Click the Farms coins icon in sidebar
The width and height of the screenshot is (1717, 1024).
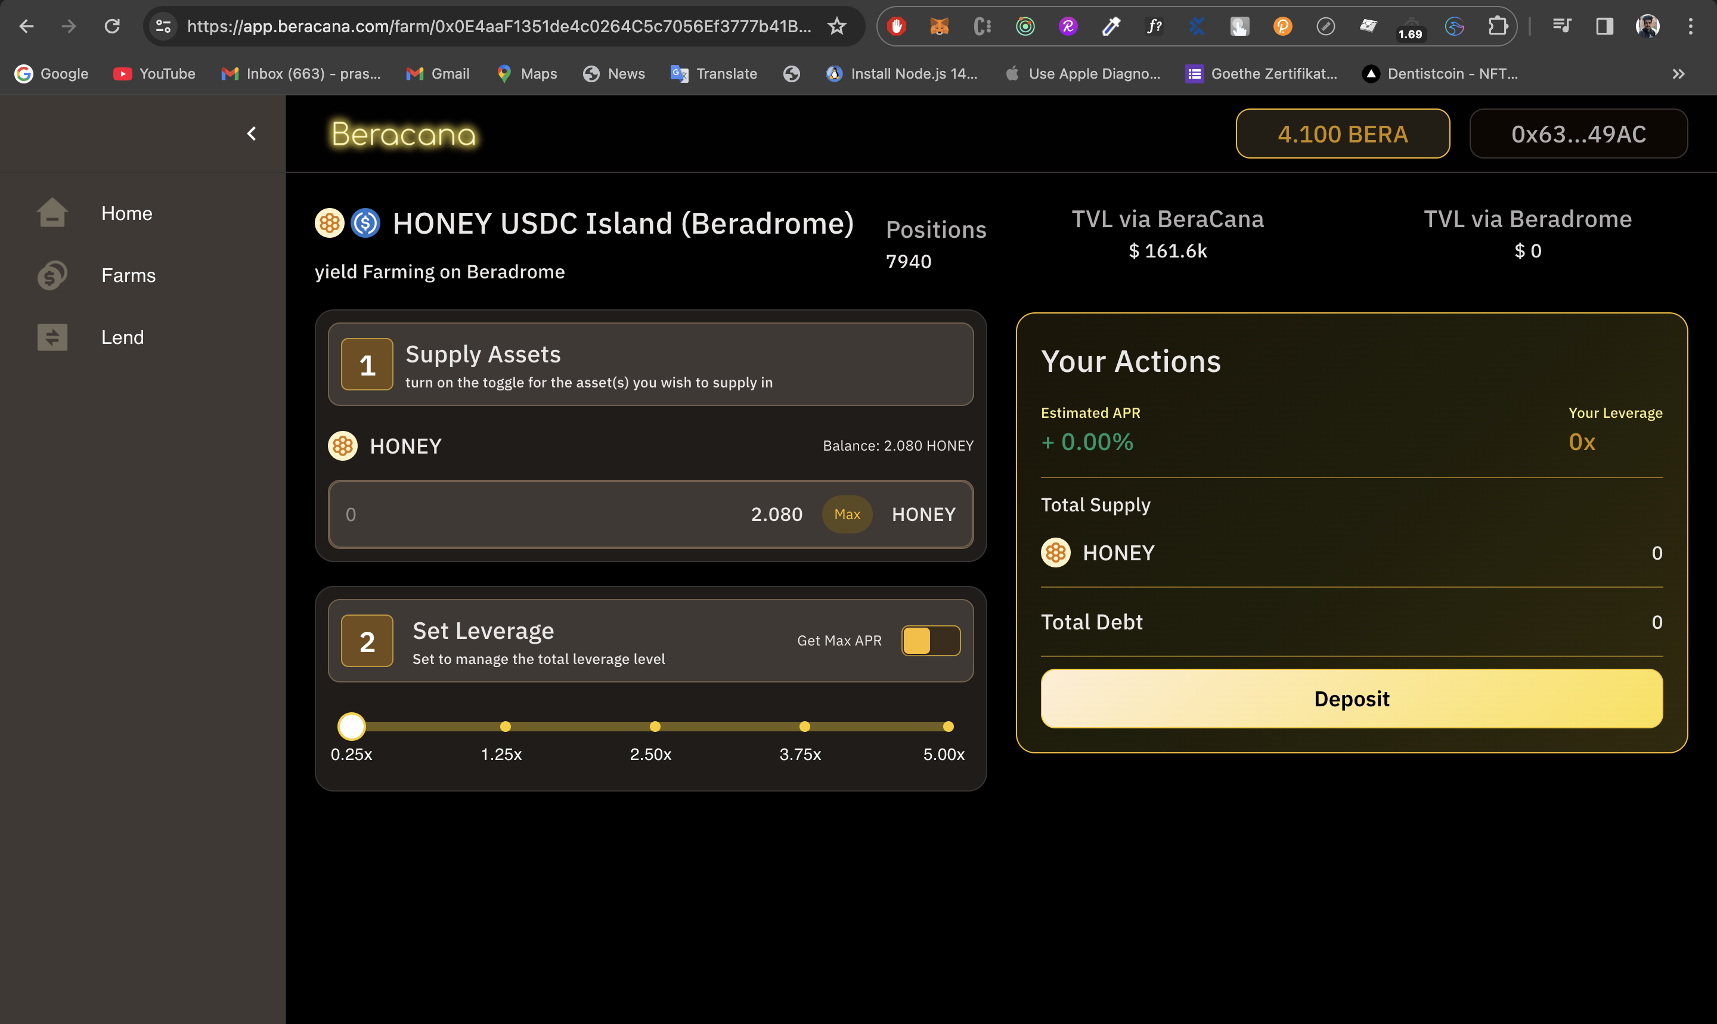coord(52,275)
